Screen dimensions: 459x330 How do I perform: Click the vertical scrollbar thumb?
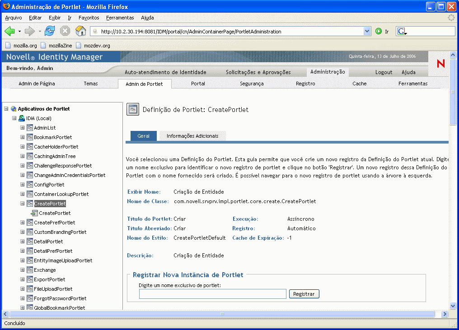click(453, 92)
